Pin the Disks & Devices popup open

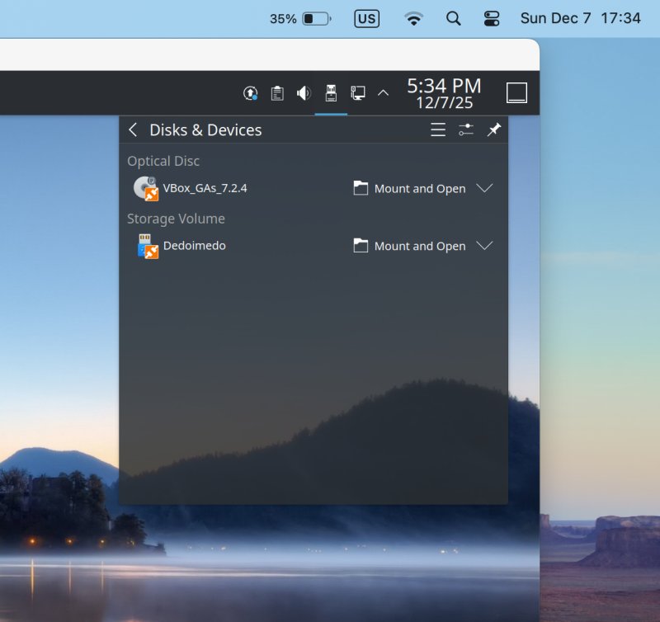click(x=493, y=130)
